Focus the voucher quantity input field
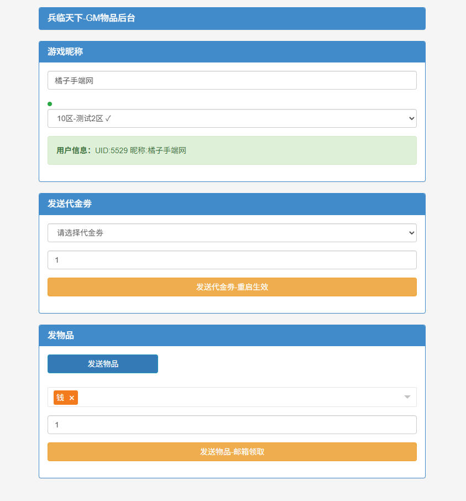The height and width of the screenshot is (501, 466). tap(232, 260)
